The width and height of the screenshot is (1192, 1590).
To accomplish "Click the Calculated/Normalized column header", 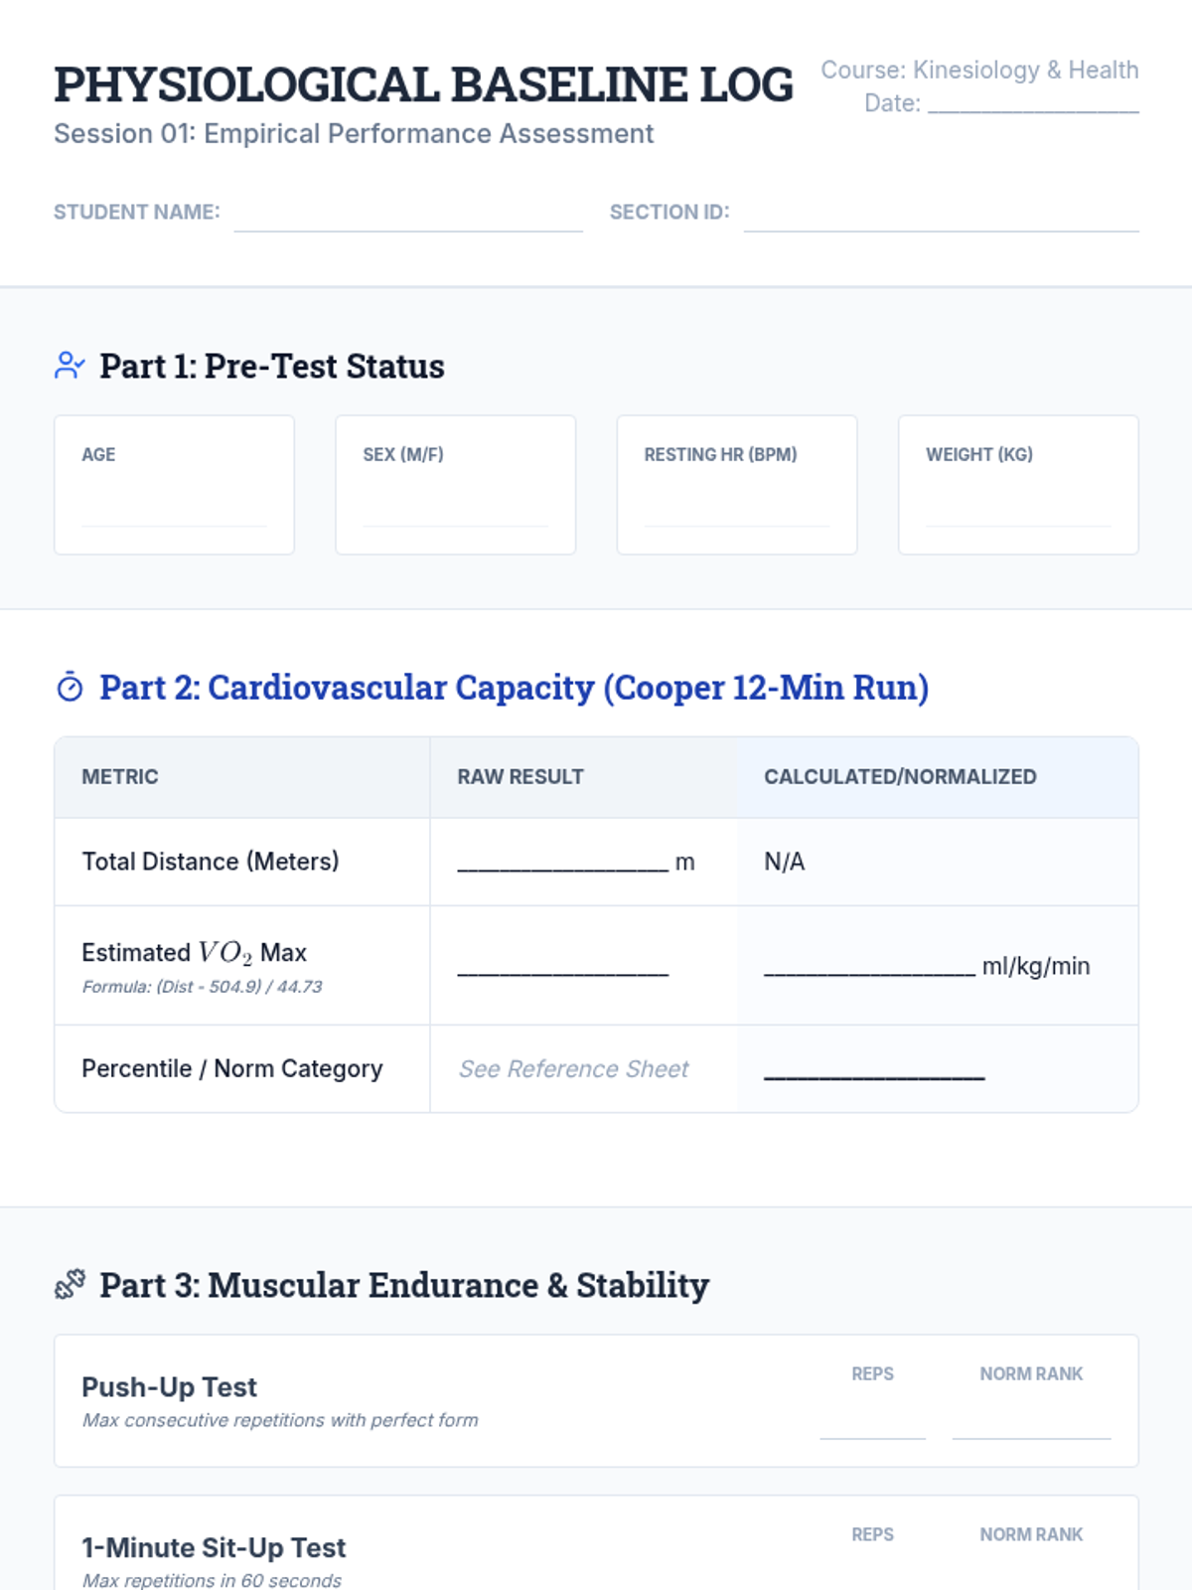I will coord(900,777).
